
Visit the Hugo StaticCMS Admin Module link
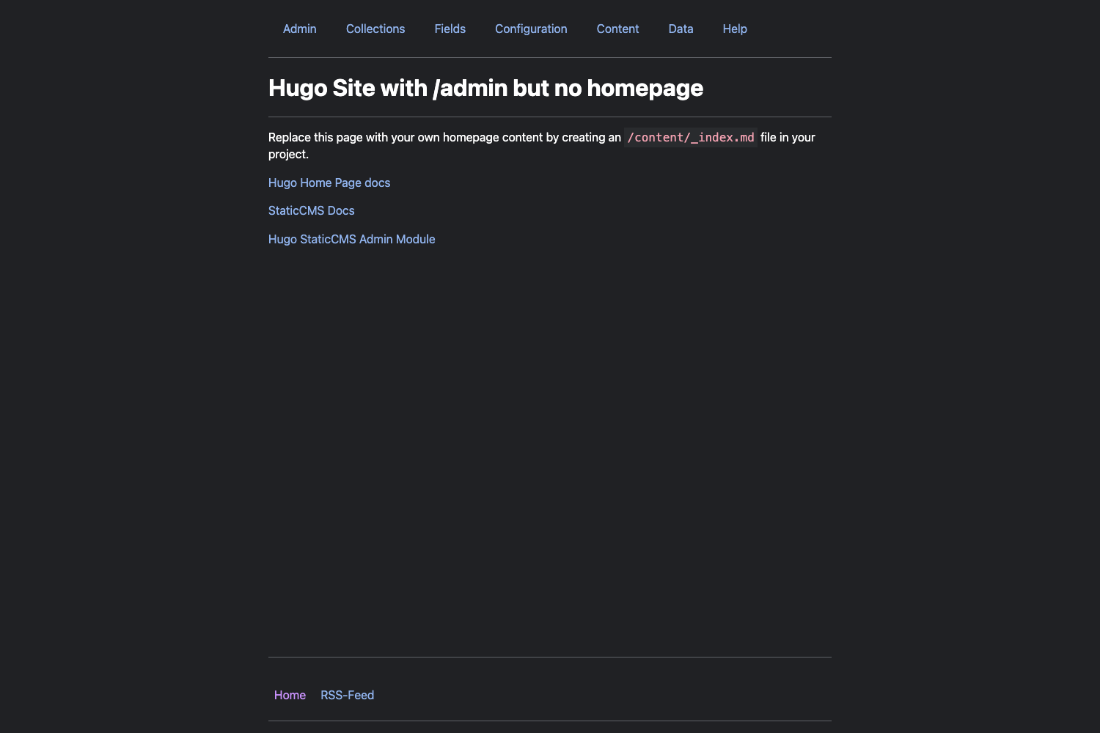[351, 239]
